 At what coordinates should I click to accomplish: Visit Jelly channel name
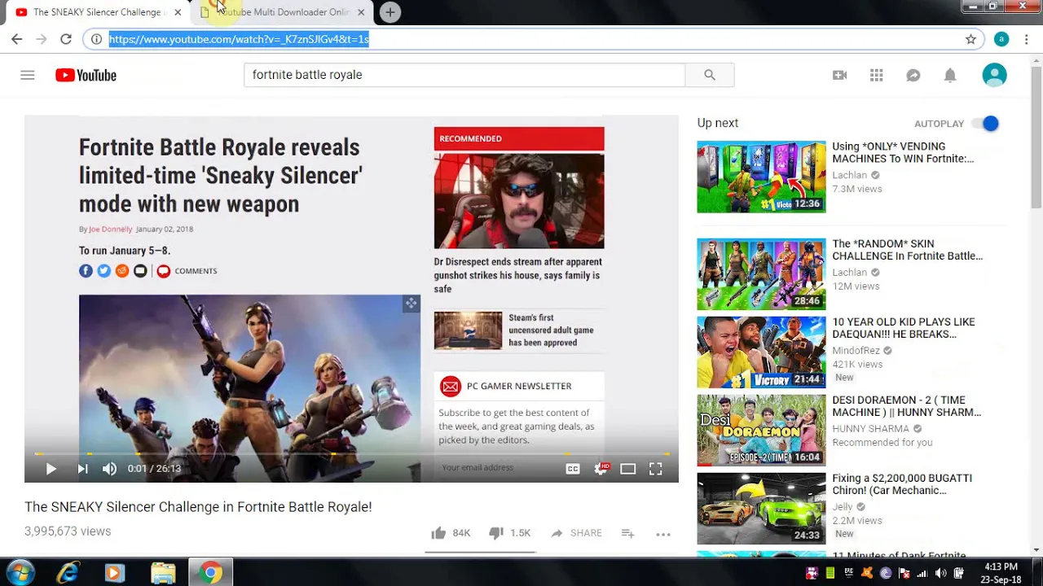click(842, 507)
